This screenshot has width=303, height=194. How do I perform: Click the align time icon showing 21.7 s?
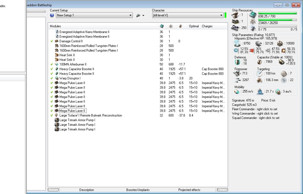click(260, 91)
